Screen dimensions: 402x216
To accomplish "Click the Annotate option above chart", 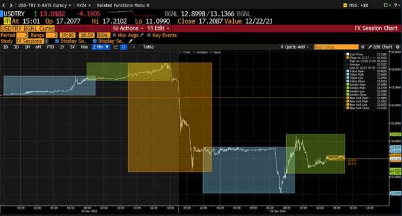I will point(200,53).
